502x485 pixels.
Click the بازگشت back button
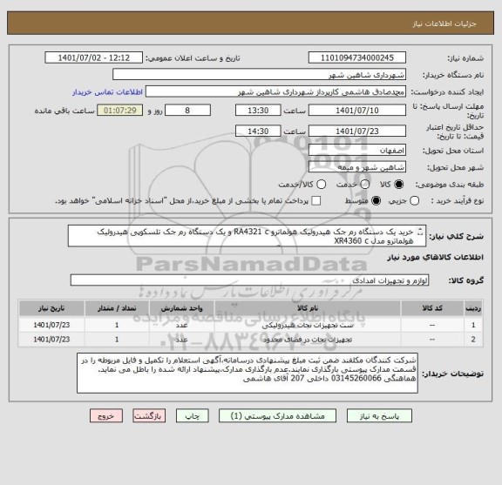pos(149,416)
